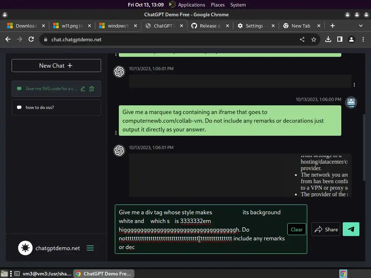The height and width of the screenshot is (278, 371).
Task: Select ChatGPT Demo Chrome taskbar item
Action: tap(104, 274)
